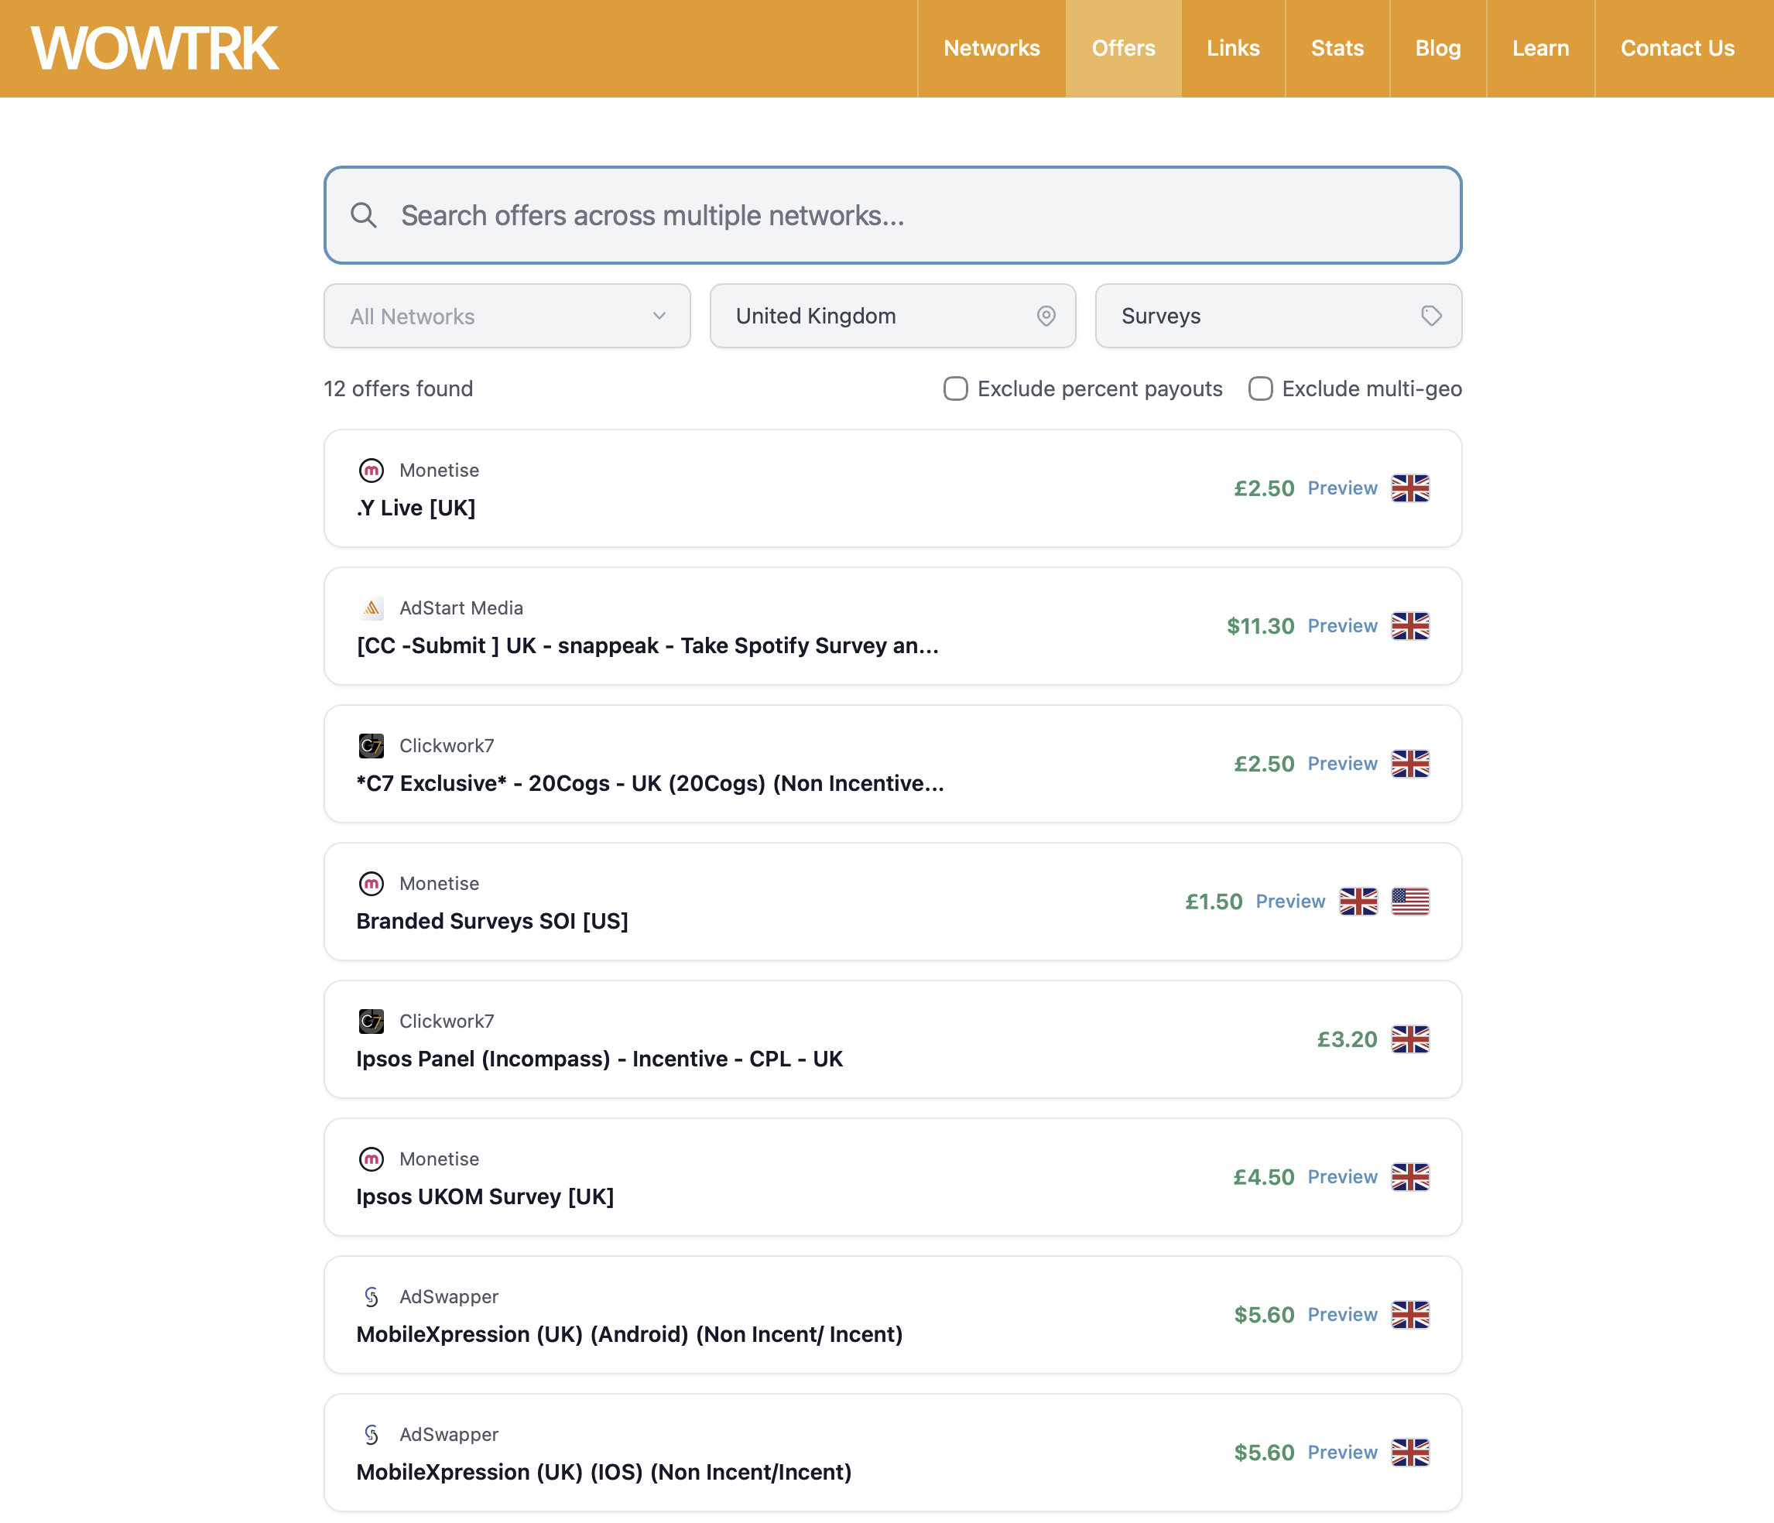Enable Exclude percent payouts checkbox
The width and height of the screenshot is (1774, 1523).
coord(954,388)
